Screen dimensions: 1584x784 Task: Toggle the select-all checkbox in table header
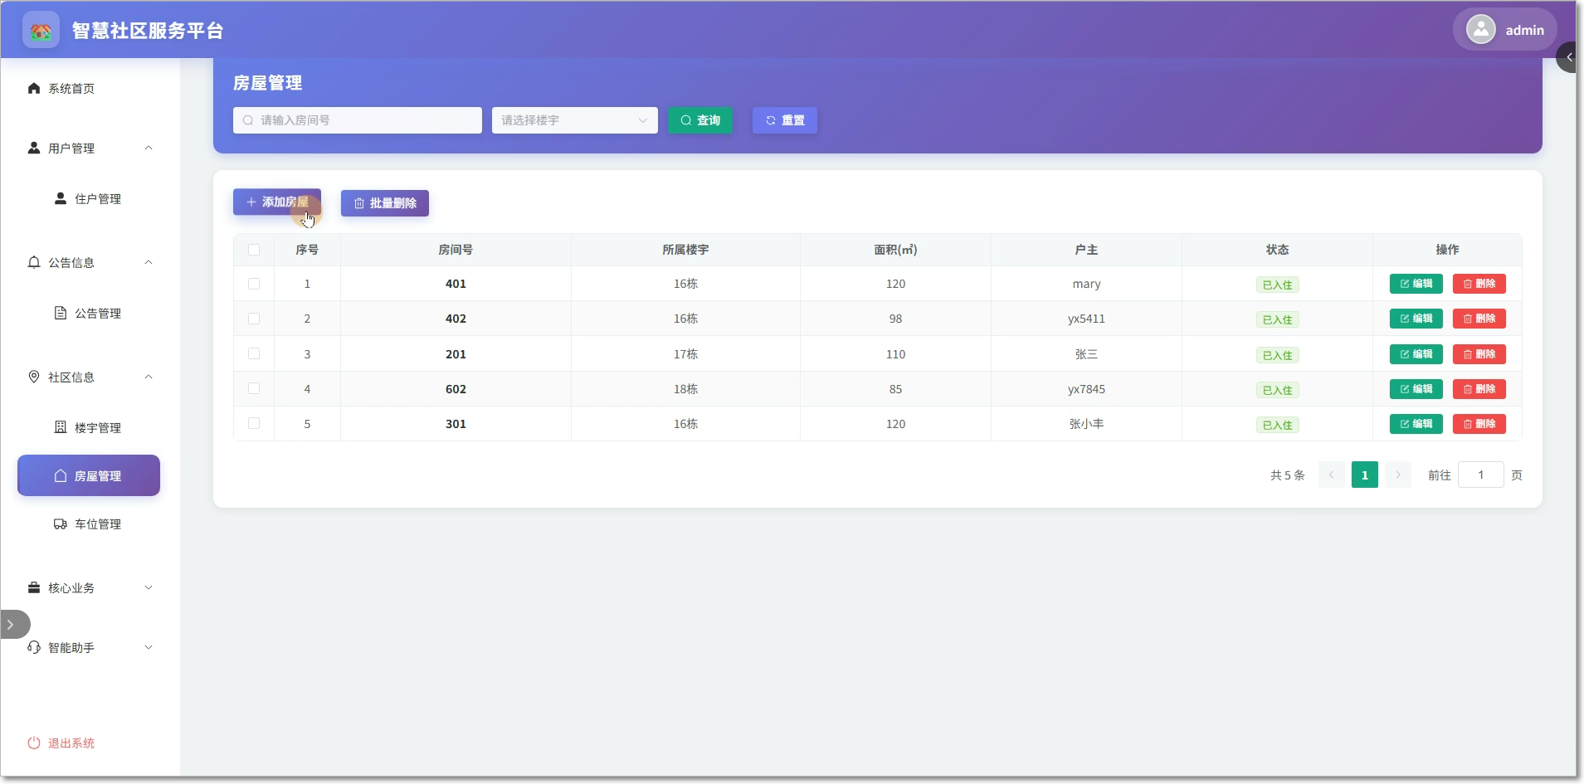pos(254,250)
